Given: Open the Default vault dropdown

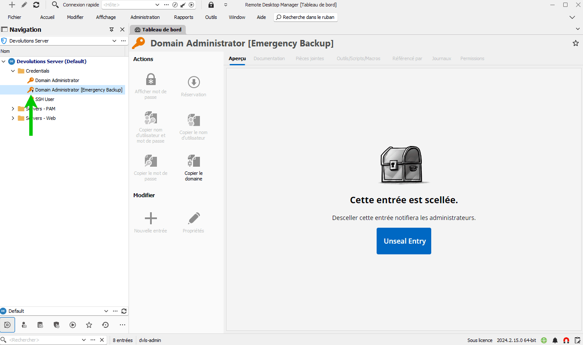Looking at the screenshot, I should coord(106,311).
